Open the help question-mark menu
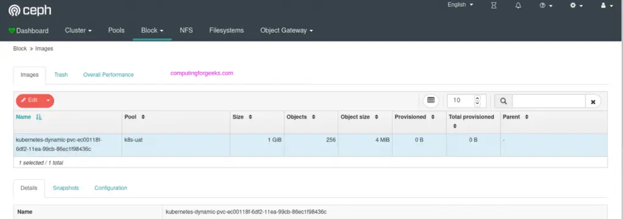This screenshot has height=219, width=623. (x=546, y=5)
